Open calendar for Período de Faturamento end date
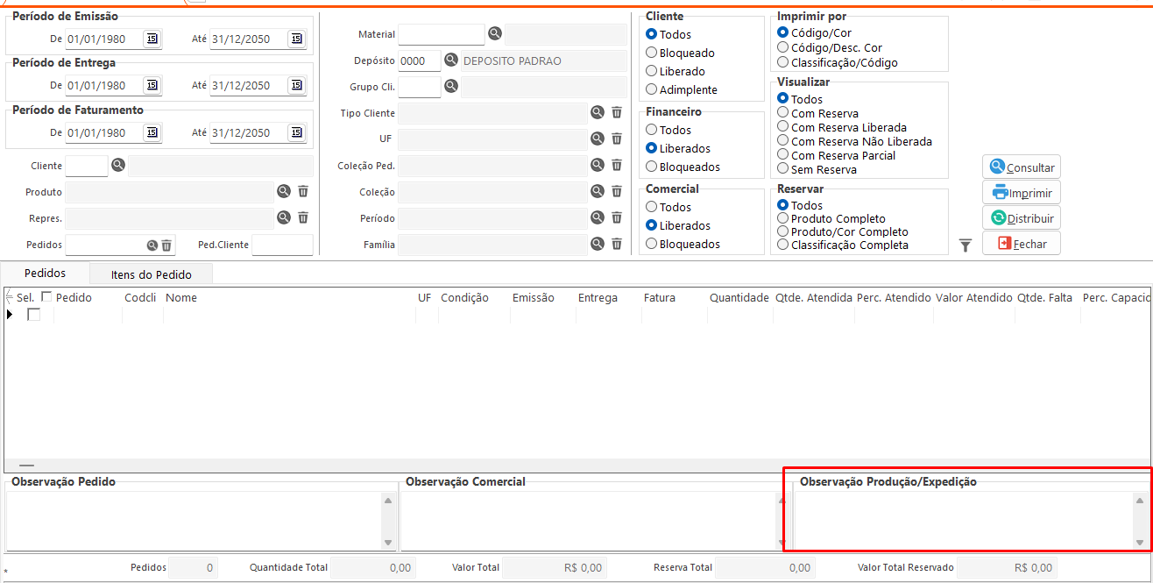 pyautogui.click(x=296, y=133)
